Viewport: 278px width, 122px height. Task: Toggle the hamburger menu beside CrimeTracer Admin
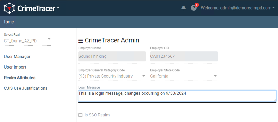pyautogui.click(x=81, y=41)
